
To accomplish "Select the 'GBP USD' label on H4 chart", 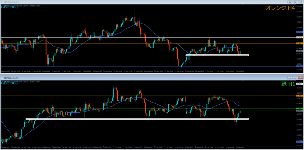I will [9, 7].
